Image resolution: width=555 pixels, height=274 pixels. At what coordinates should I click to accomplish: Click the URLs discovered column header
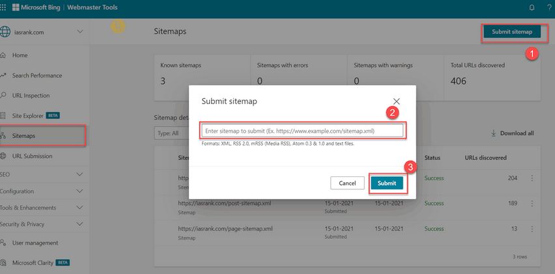(485, 158)
